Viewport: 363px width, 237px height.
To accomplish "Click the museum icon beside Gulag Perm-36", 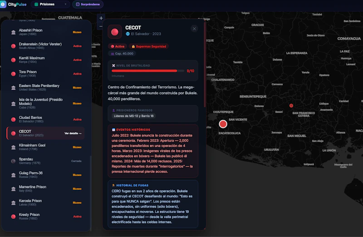I will click(14, 175).
